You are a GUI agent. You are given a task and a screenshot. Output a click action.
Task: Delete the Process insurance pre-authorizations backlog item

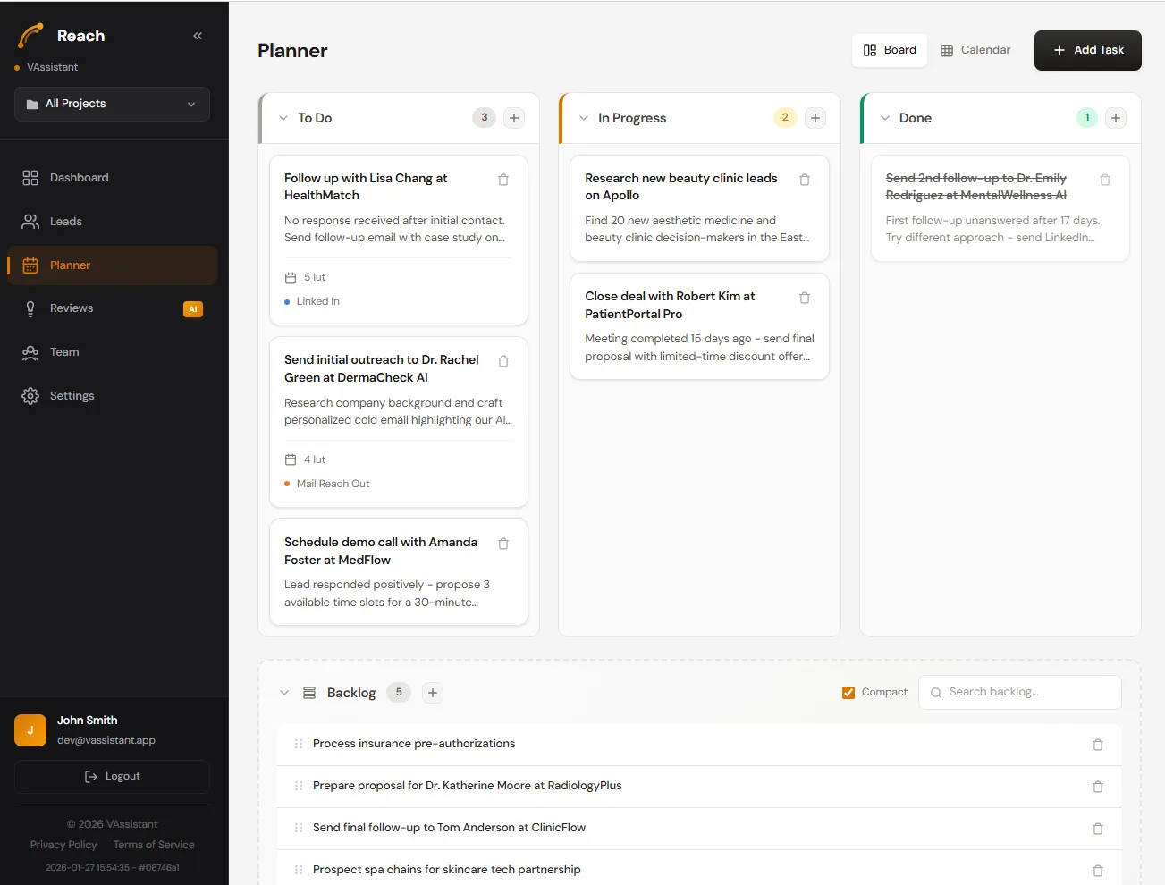click(1098, 745)
